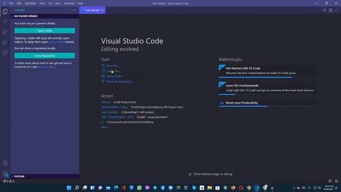Click the VS Code logo in title bar
The height and width of the screenshot is (192, 341).
point(4,3)
